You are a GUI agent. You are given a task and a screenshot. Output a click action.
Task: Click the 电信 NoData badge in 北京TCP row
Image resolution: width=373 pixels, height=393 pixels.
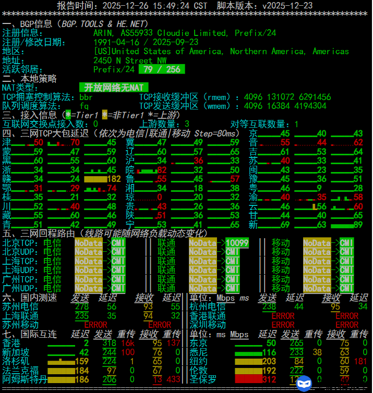click(x=89, y=243)
